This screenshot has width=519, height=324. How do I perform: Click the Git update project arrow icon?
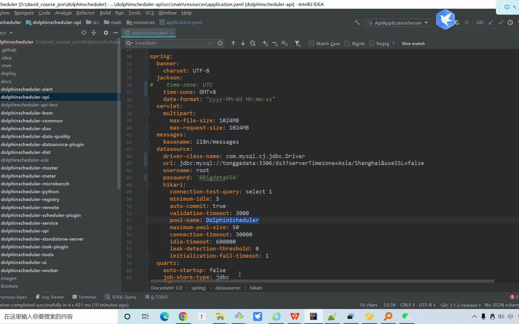(491, 22)
